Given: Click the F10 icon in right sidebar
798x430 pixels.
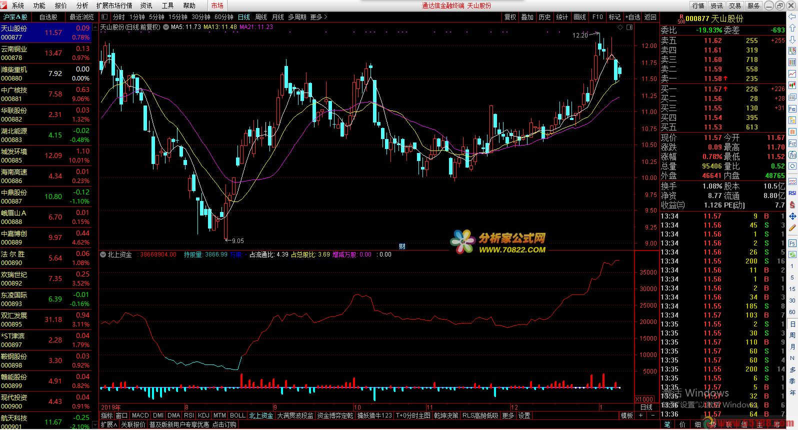Looking at the screenshot, I should click(x=792, y=108).
